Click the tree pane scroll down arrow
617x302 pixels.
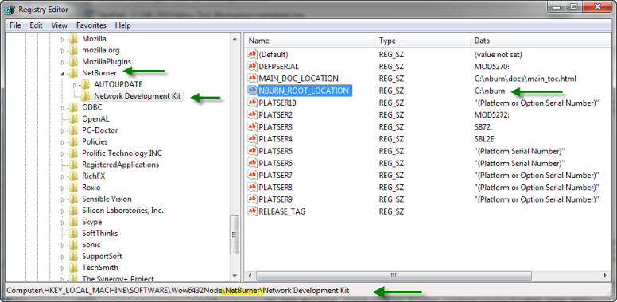tap(235, 276)
